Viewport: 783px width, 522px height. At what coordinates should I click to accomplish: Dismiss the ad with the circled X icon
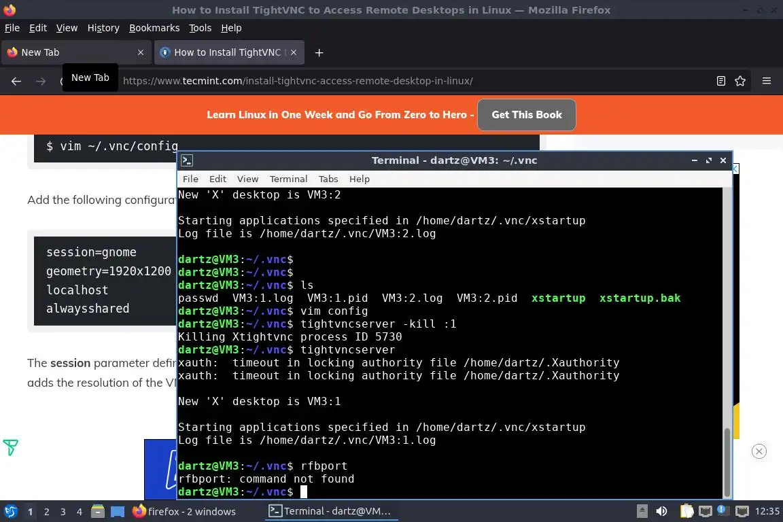759,451
